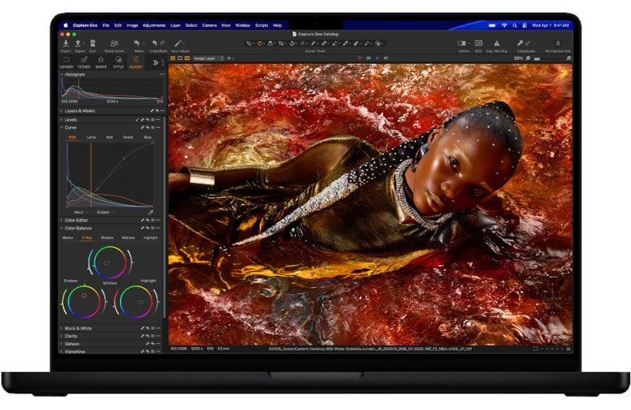
Task: Open the File menu
Action: [x=106, y=25]
